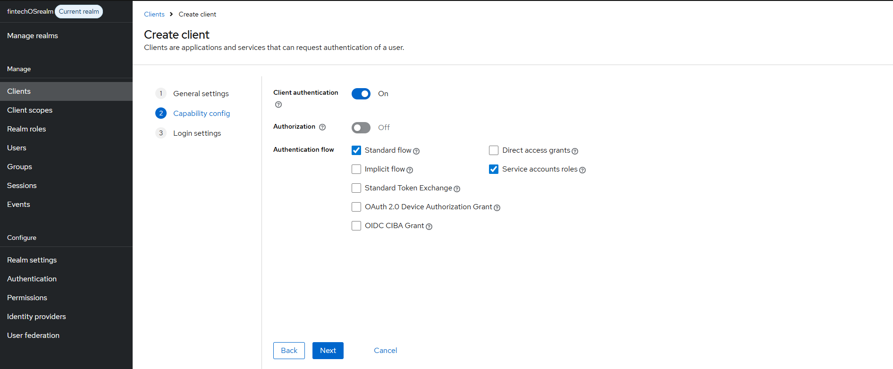This screenshot has width=893, height=369.
Task: Click Implicit flow help icon
Action: pos(410,170)
